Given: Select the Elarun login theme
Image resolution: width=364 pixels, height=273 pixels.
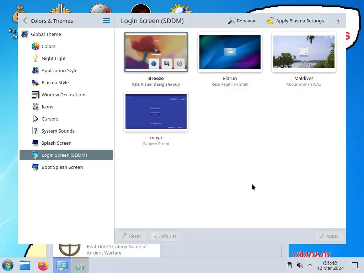Looking at the screenshot, I should point(230,52).
